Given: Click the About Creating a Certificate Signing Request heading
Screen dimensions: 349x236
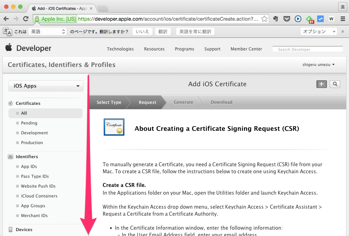Looking at the screenshot, I should point(217,128).
